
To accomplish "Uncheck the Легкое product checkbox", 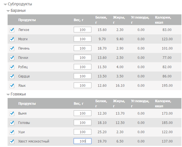I will tap(12, 30).
